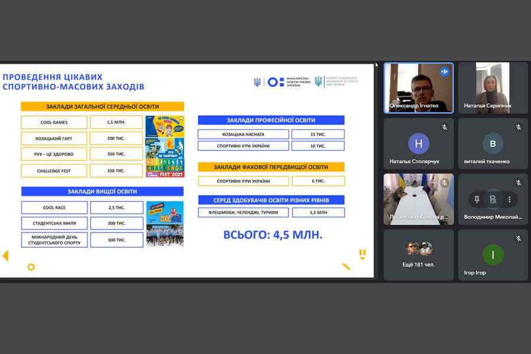
Task: Click the runners crowd photo on slide
Action: tap(165, 235)
